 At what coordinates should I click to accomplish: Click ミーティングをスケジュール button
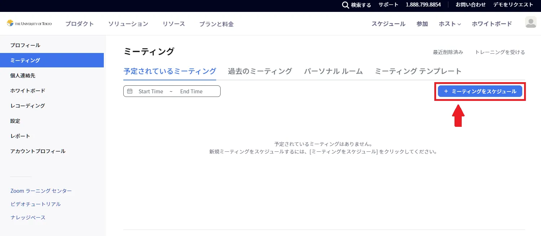point(480,92)
